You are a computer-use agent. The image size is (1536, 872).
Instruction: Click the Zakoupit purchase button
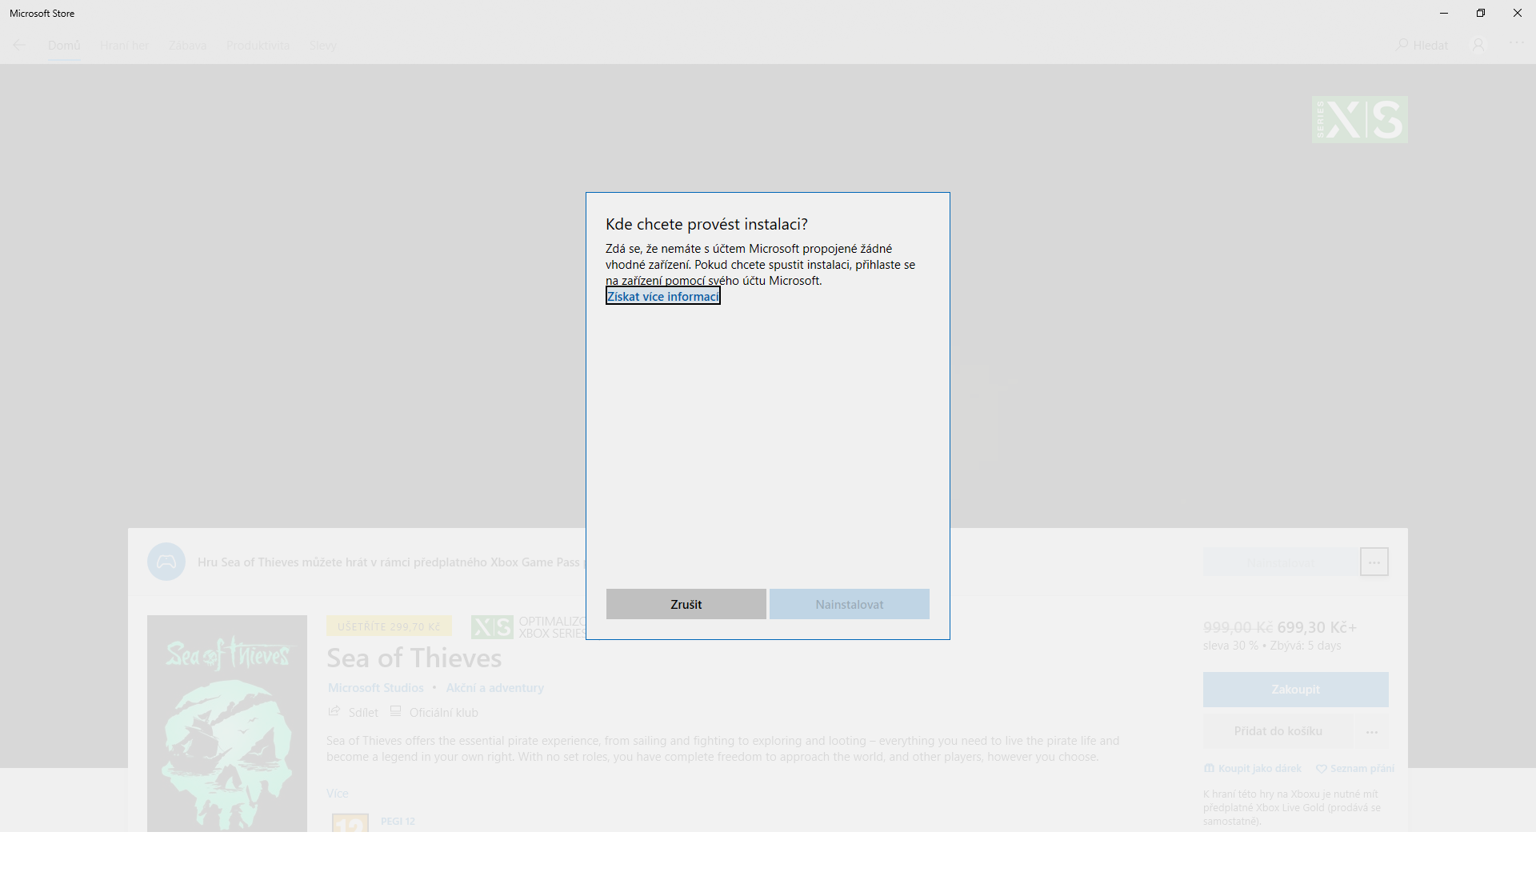pos(1295,690)
